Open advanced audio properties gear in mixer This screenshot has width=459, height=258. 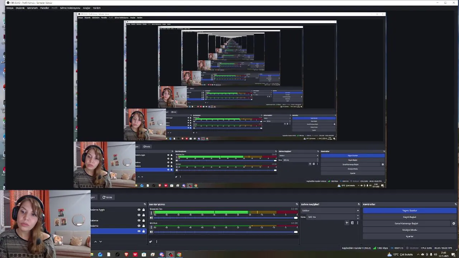[x=151, y=242]
